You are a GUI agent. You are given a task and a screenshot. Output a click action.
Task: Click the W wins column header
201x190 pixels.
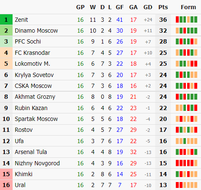pyautogui.click(x=93, y=7)
